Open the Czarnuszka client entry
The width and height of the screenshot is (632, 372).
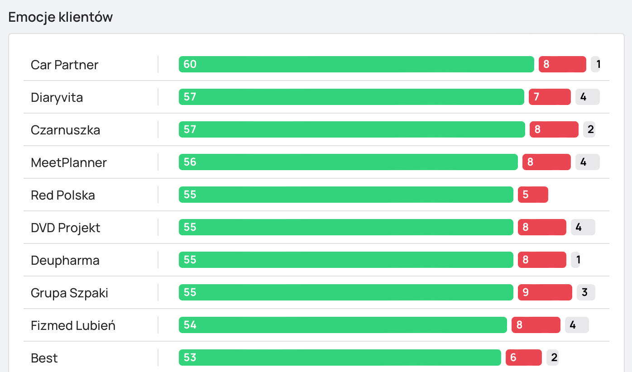pos(65,130)
